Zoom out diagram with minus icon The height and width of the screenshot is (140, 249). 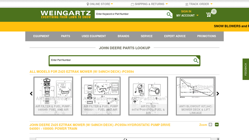(x=217, y=125)
